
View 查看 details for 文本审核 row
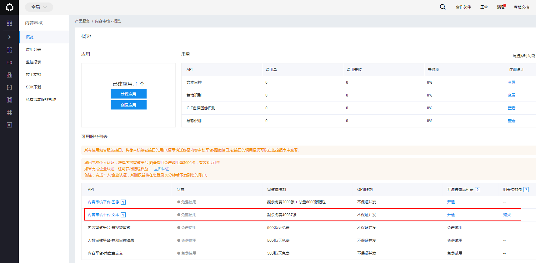coord(511,82)
